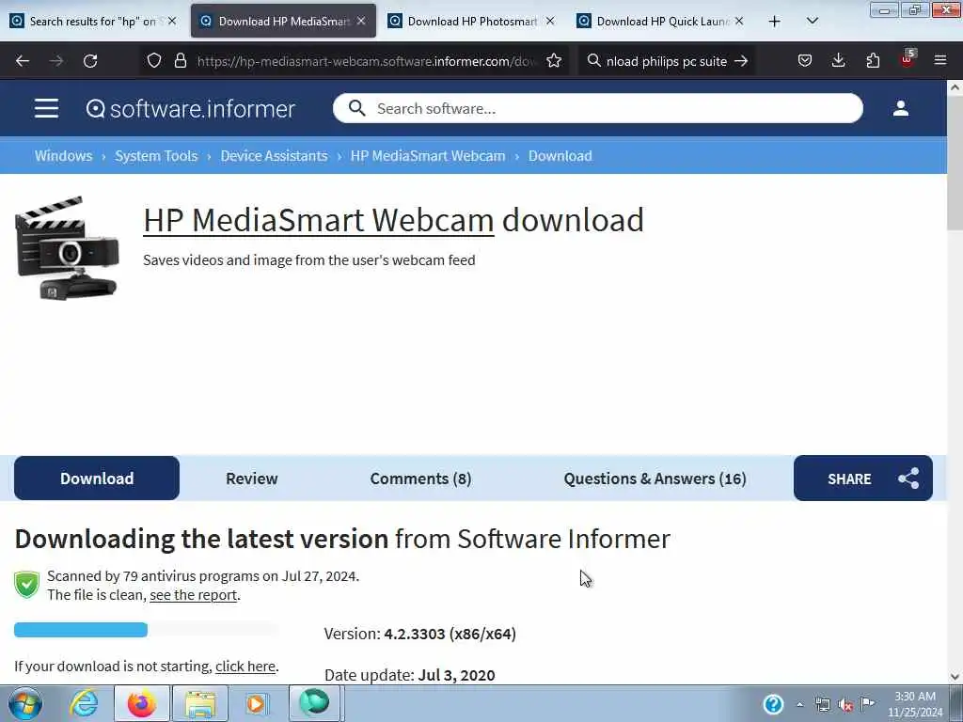Click in the Search software field
The height and width of the screenshot is (722, 963).
[x=597, y=109]
